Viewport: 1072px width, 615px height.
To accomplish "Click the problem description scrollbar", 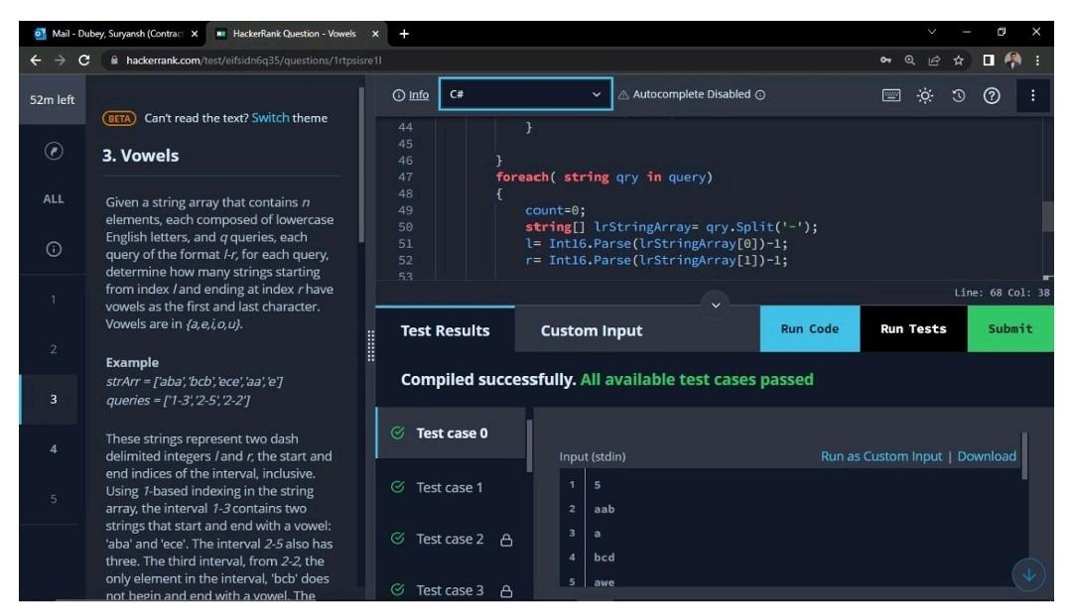I will click(x=361, y=164).
